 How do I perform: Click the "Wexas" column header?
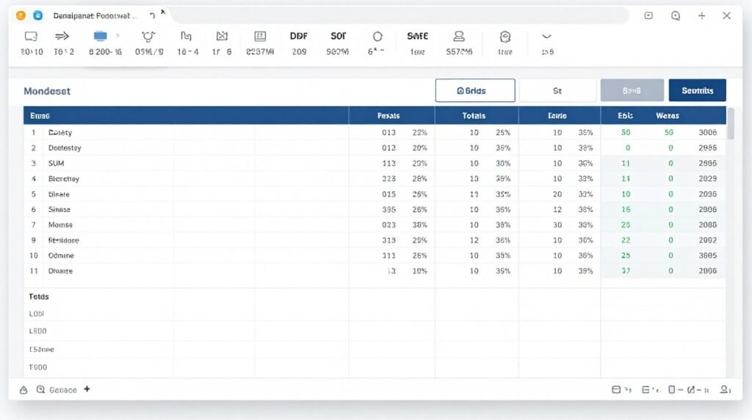[667, 116]
